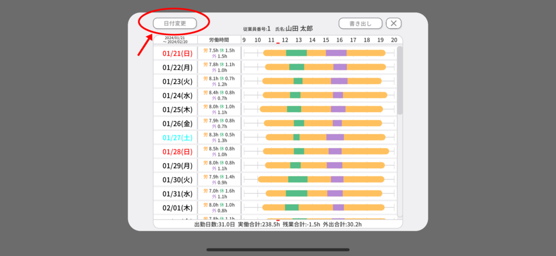
Task: Click the work hours summary for 01/31(水)
Action: [x=219, y=194]
